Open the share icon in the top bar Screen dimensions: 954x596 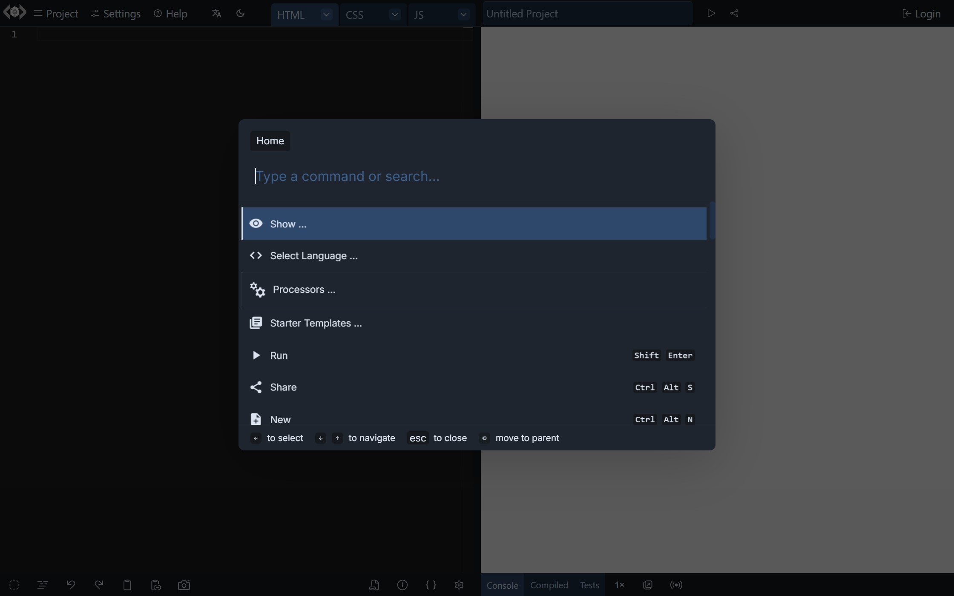pos(734,13)
